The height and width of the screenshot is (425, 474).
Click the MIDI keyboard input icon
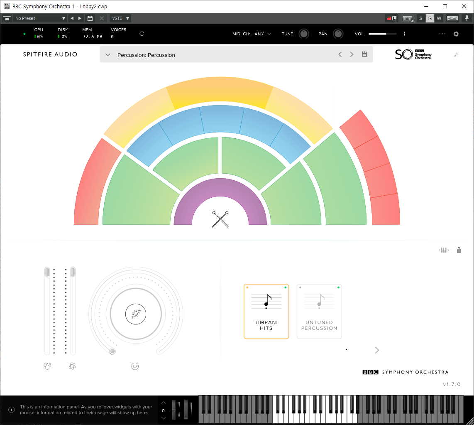408,18
